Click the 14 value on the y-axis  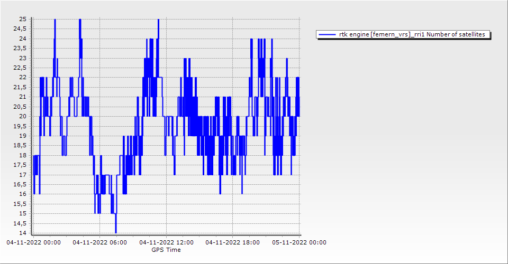23,233
